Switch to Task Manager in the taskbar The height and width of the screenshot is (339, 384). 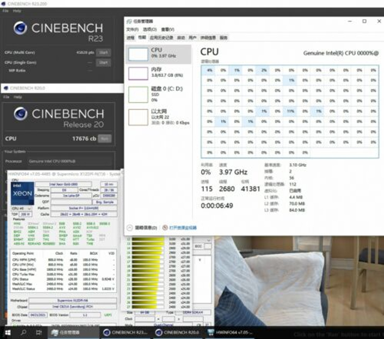(x=73, y=332)
